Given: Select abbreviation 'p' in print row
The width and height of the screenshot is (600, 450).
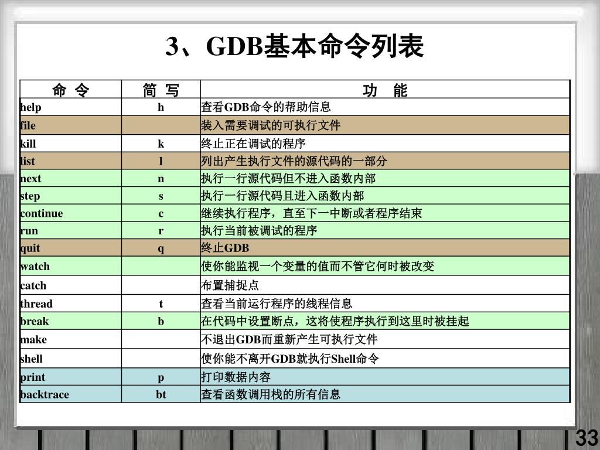Looking at the screenshot, I should 161,378.
